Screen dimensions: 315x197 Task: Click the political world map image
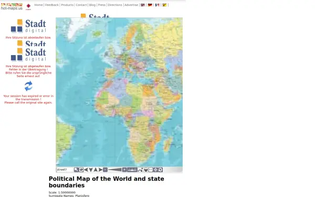click(119, 92)
